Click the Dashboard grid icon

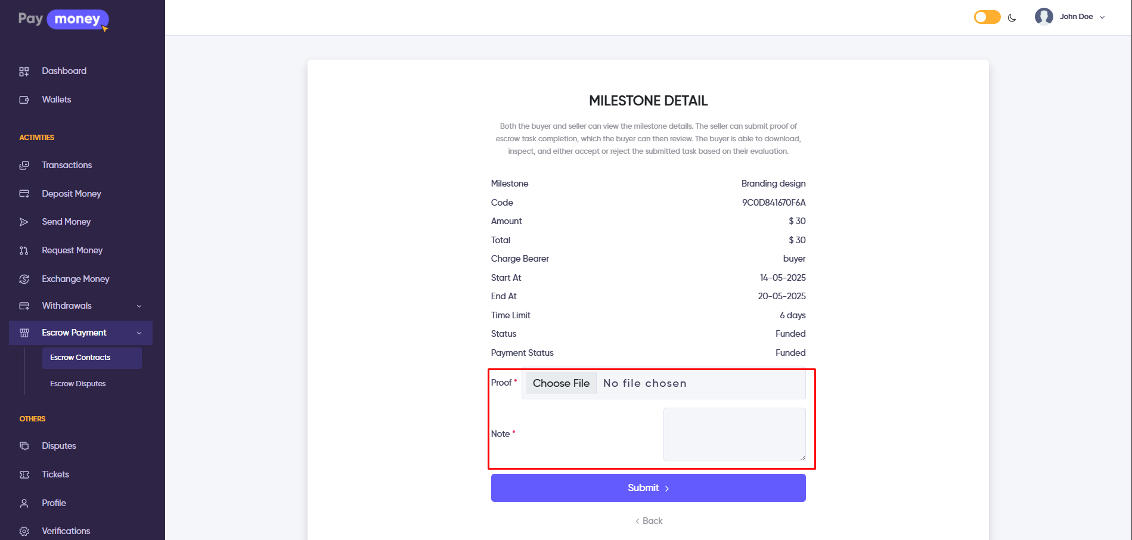[x=24, y=72]
